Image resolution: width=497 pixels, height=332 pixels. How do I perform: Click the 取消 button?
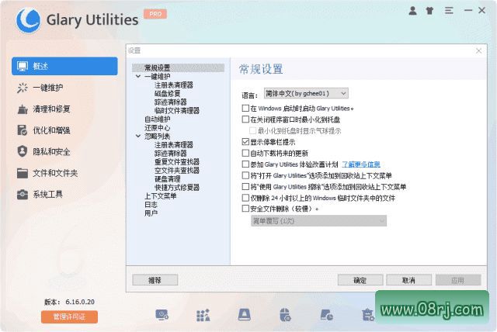(409, 280)
